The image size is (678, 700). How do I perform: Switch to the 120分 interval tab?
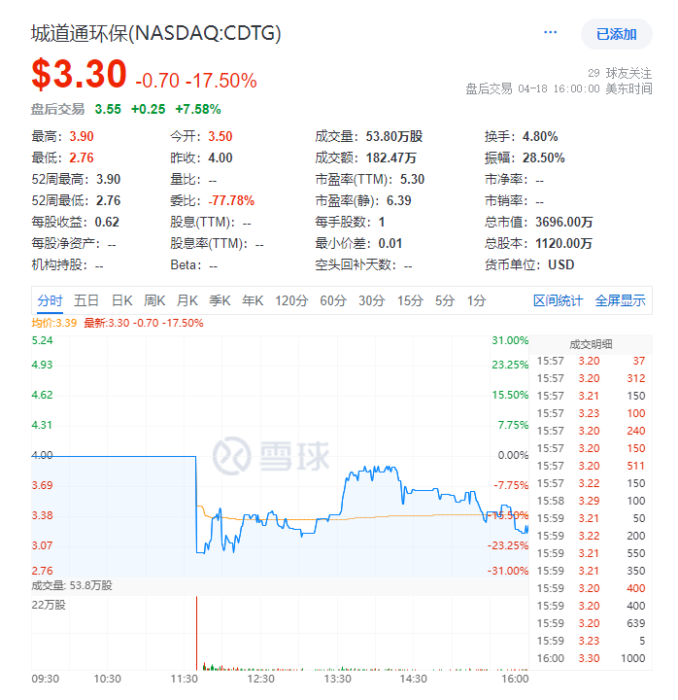291,300
